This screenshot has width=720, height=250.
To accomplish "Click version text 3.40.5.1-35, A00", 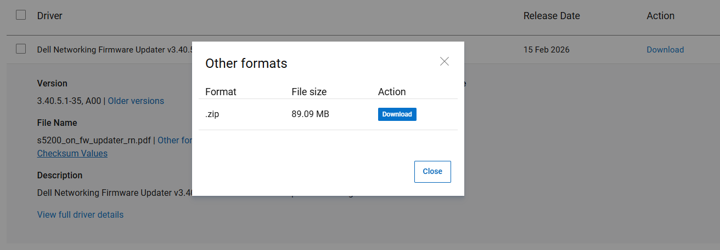I will click(x=69, y=101).
